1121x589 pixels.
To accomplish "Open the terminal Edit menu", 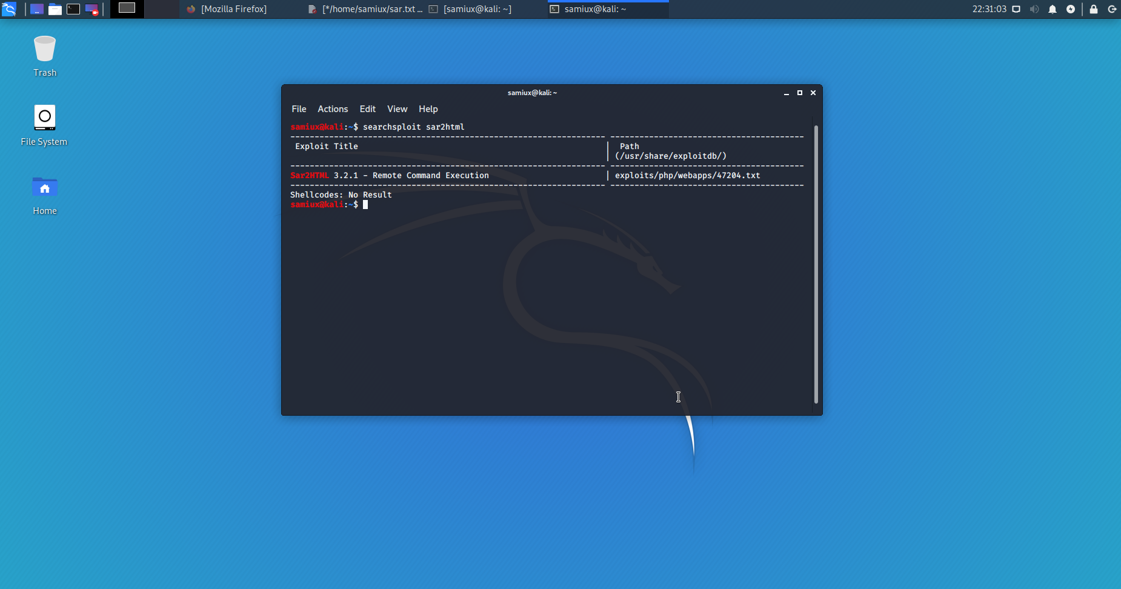I will pos(367,109).
